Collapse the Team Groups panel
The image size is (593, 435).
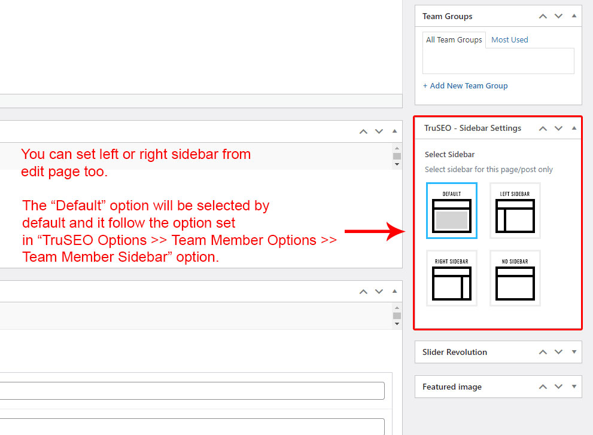[574, 16]
